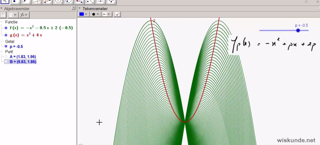
Task: Select the row p = -0.5 in Algebravenster
Action: point(16,46)
